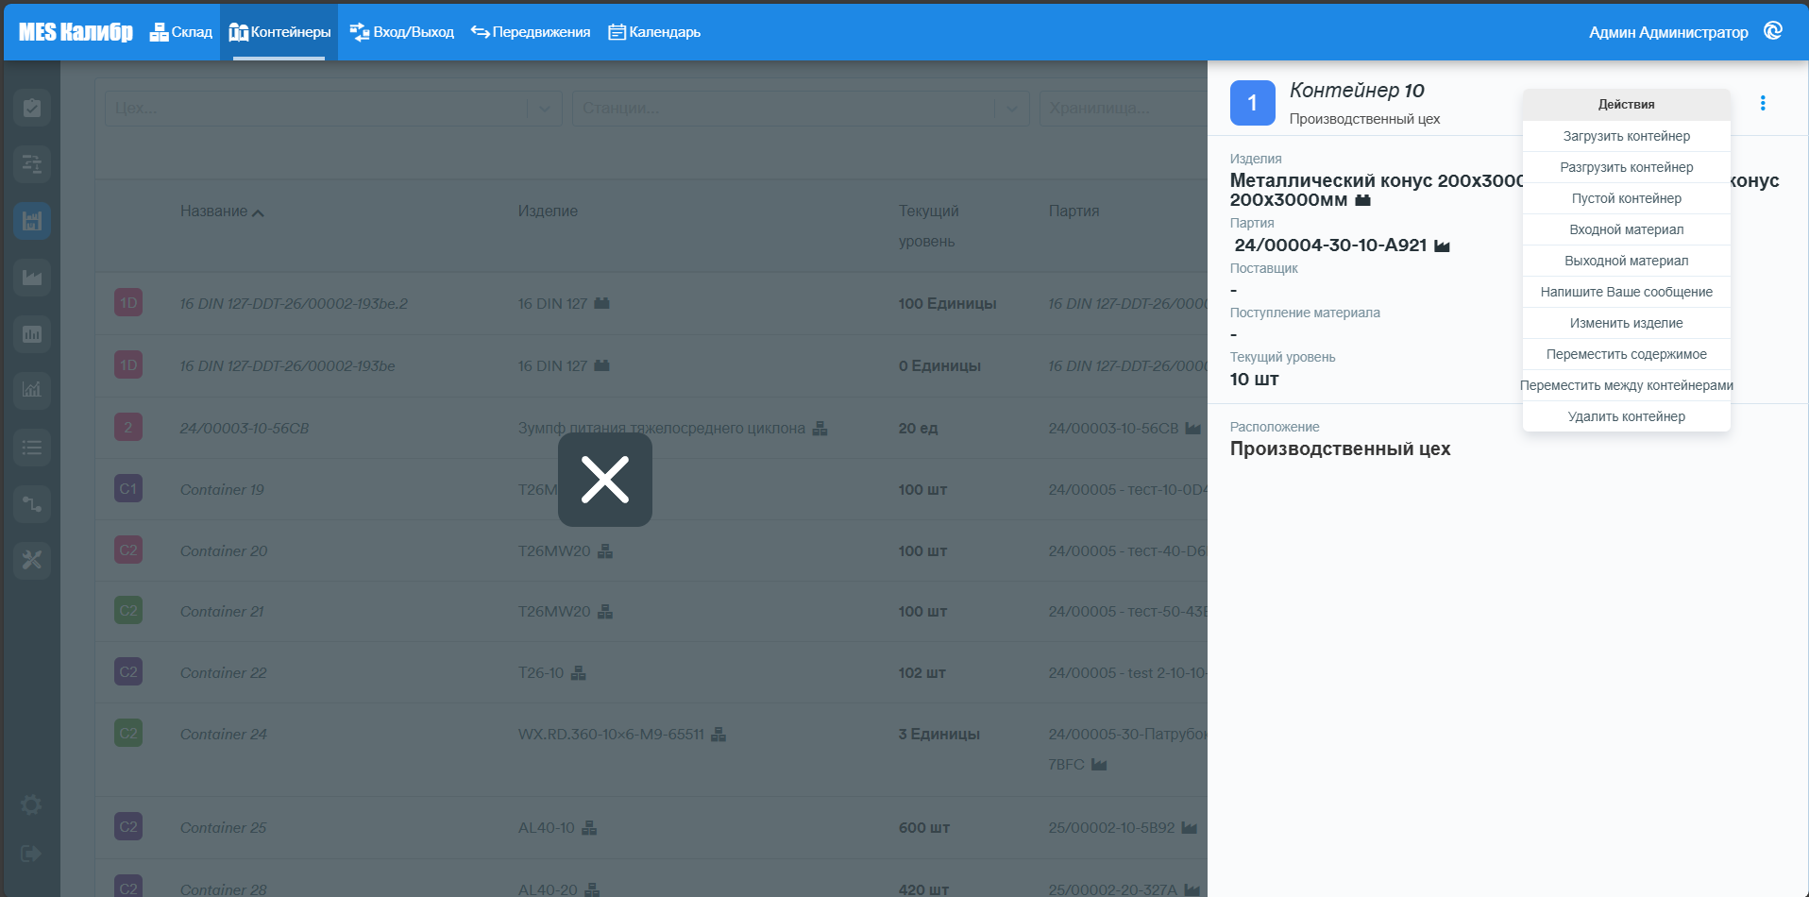Image resolution: width=1809 pixels, height=897 pixels.
Task: Click row 24/00003-10-56CB name
Action: [245, 429]
